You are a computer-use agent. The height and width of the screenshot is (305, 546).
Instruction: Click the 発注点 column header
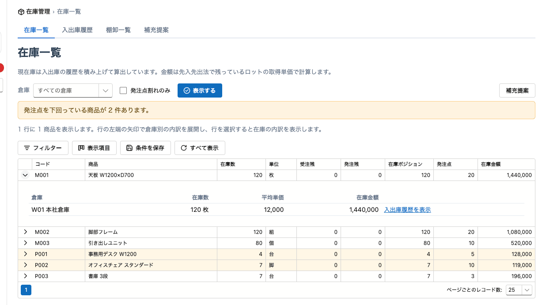pos(456,164)
